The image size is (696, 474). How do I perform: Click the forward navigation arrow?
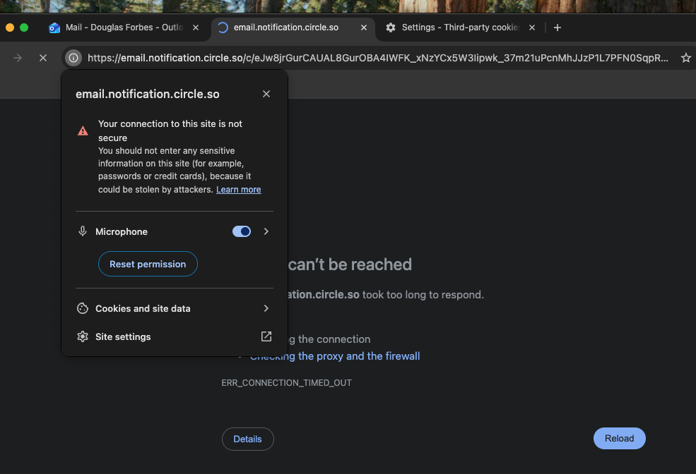pos(17,58)
